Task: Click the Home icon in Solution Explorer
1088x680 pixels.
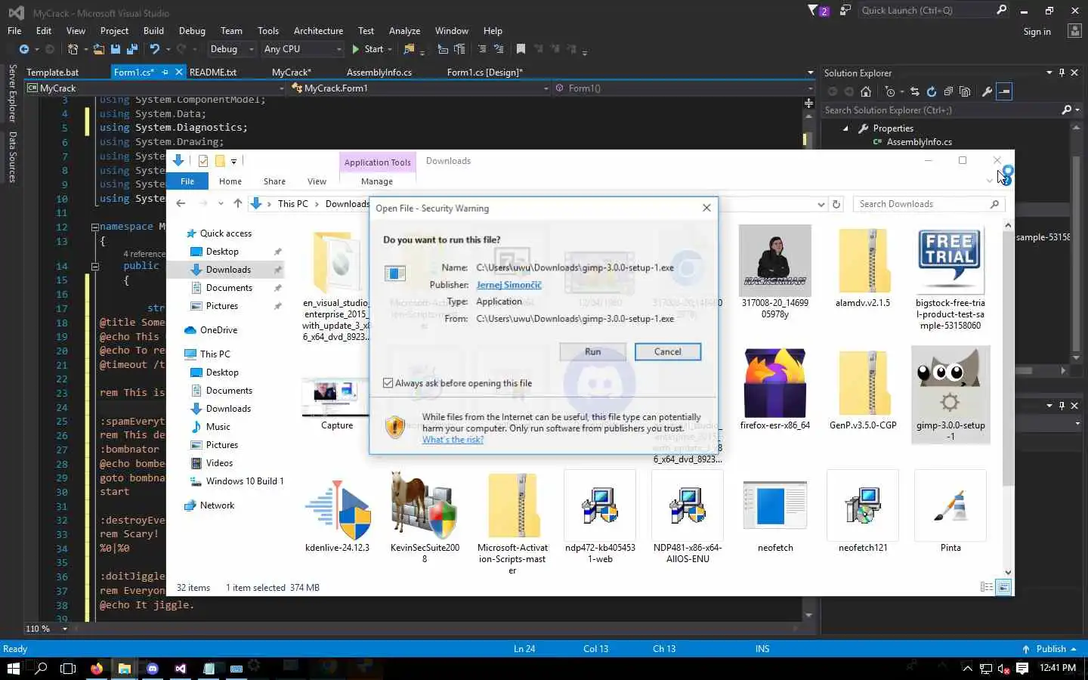Action: pos(866,91)
